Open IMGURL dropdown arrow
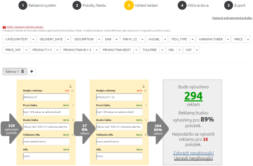The width and height of the screenshot is (253, 166). point(165,39)
